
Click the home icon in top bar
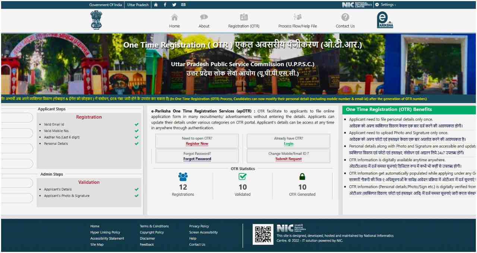[156, 5]
